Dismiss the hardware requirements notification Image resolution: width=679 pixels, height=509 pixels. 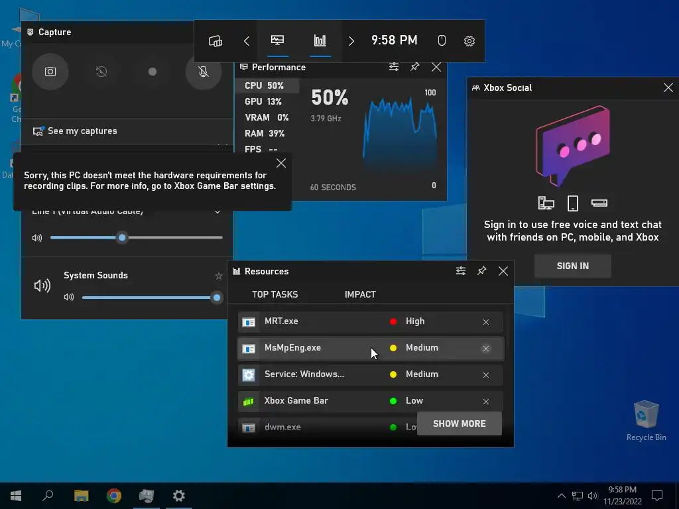281,163
